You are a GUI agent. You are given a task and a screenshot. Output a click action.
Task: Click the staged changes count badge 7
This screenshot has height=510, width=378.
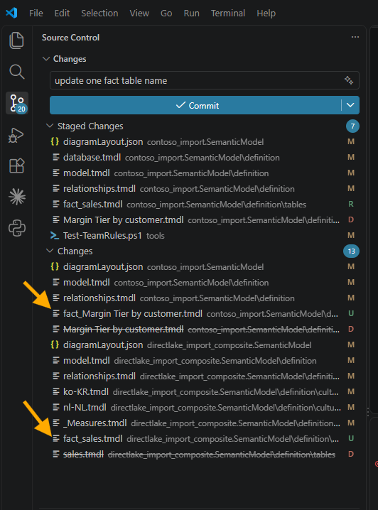(x=352, y=126)
